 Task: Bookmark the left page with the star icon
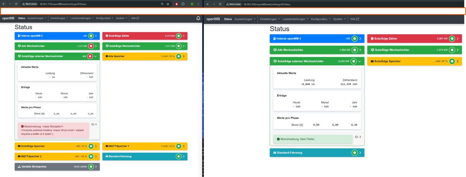coord(168,4)
